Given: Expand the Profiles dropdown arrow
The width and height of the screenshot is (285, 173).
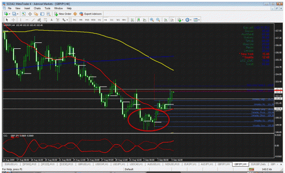Looking at the screenshot, I should pos(18,14).
